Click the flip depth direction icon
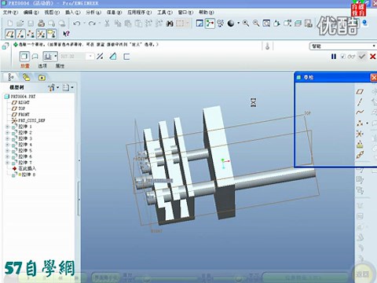Viewport: 377px width, 283px height. [x=100, y=57]
